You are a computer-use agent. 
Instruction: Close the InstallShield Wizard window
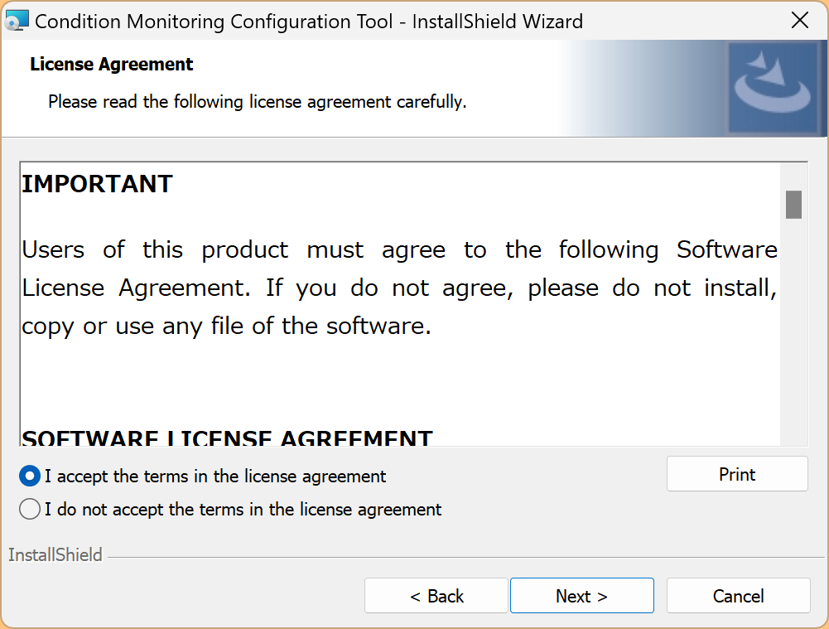pyautogui.click(x=800, y=21)
